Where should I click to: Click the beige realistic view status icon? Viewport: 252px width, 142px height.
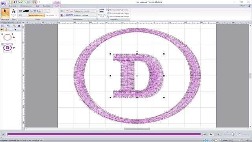(x=216, y=140)
